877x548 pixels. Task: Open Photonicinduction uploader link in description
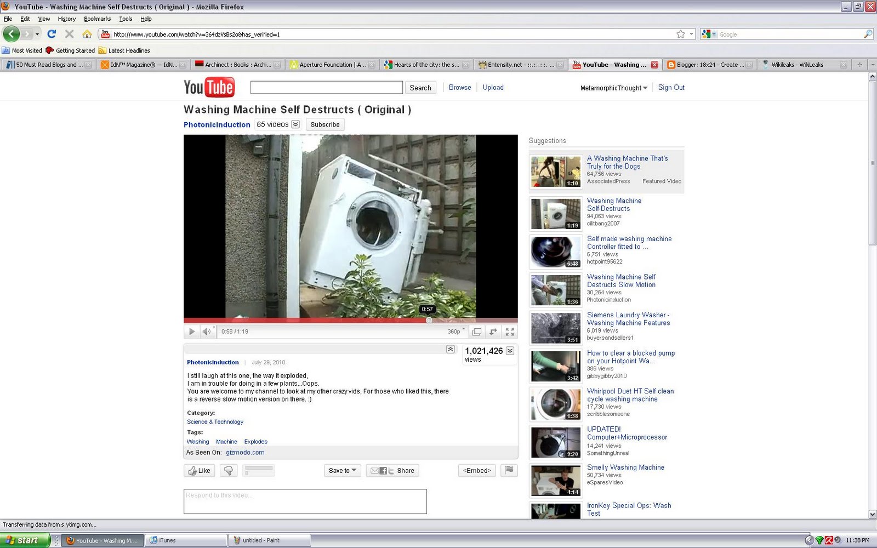tap(213, 362)
